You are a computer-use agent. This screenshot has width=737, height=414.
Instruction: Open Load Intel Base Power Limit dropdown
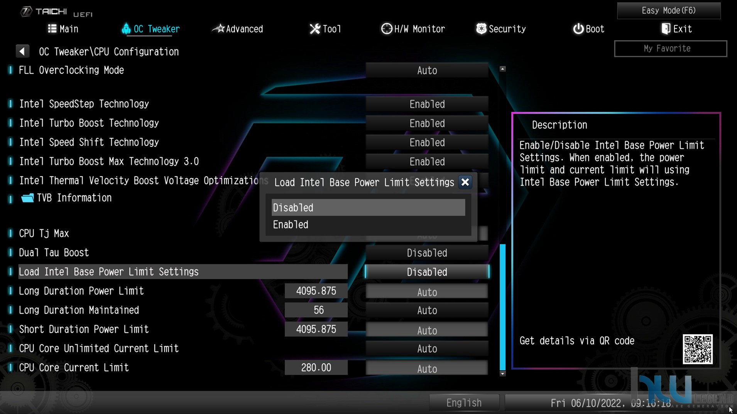click(x=427, y=272)
